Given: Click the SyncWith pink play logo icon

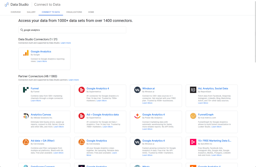Looking at the screenshot, I should pos(193,142).
